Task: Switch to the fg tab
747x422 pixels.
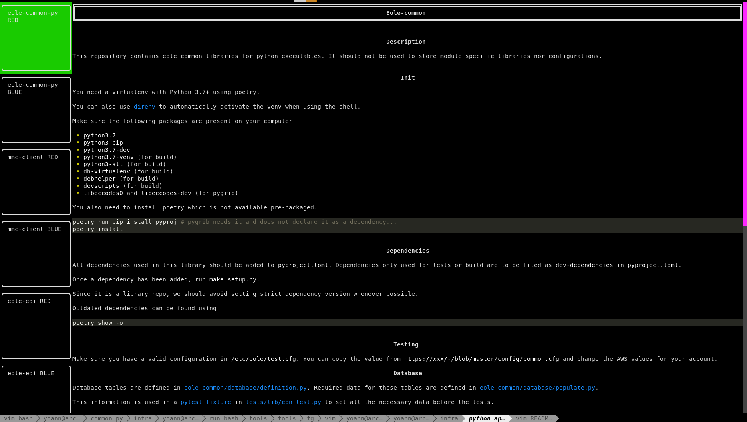Action: pyautogui.click(x=310, y=418)
